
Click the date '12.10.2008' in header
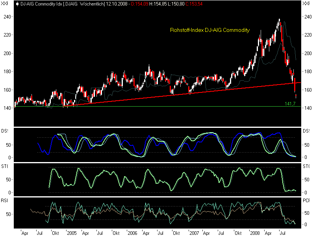click(x=117, y=4)
